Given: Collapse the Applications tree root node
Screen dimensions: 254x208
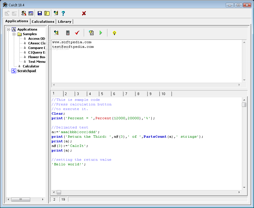Looking at the screenshot, I should 9,29.
